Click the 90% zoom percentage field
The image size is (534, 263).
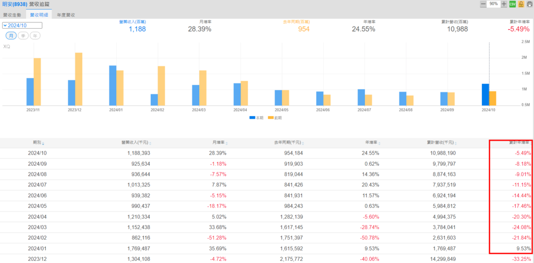click(494, 4)
